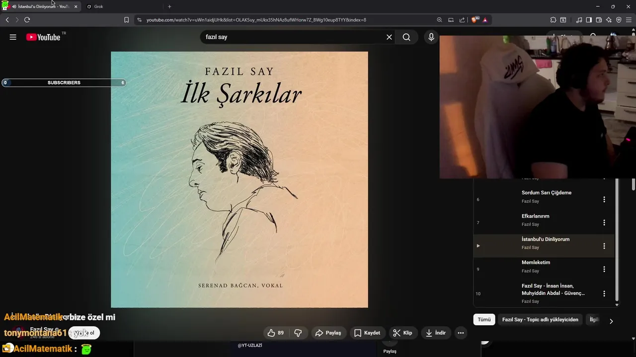
Task: Select the 'Fazıl Say - Topic adlı yükleyiciden' chip
Action: pos(540,320)
